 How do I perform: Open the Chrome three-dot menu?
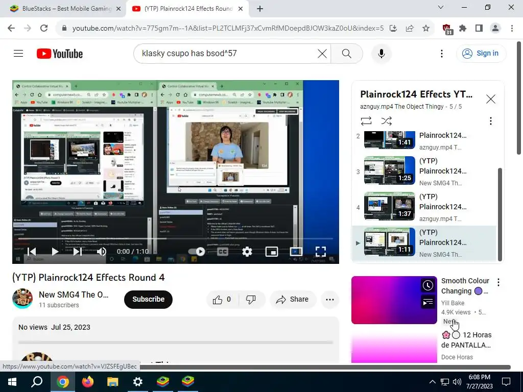[x=512, y=29]
